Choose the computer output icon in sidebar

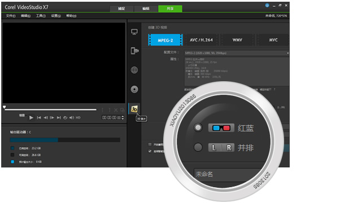tap(134, 32)
